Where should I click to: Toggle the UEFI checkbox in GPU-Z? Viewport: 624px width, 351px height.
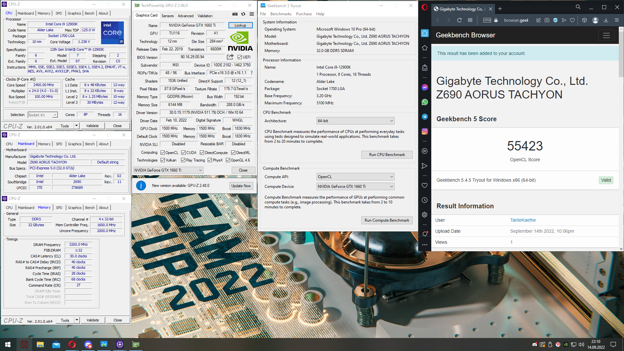pos(240,57)
